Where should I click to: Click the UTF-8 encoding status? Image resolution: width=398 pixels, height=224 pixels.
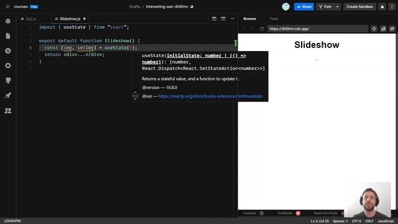(356, 222)
